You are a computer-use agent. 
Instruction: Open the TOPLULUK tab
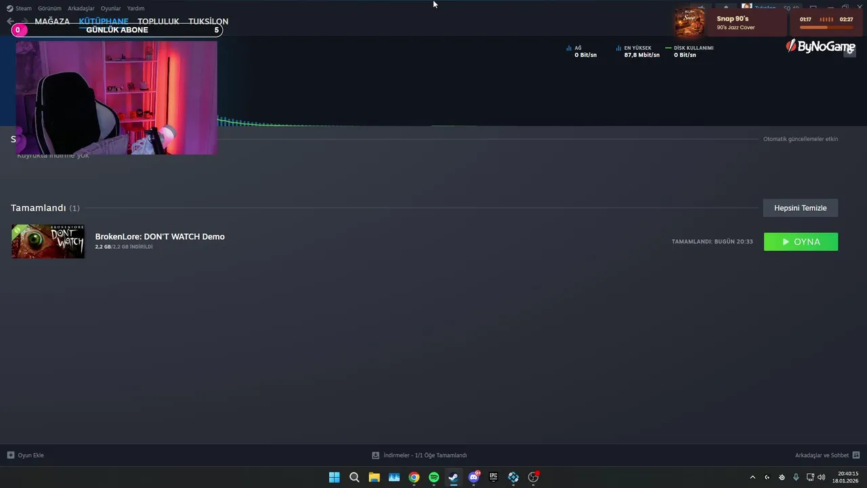(158, 21)
